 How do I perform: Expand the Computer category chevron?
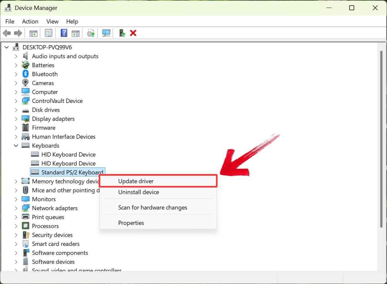16,92
